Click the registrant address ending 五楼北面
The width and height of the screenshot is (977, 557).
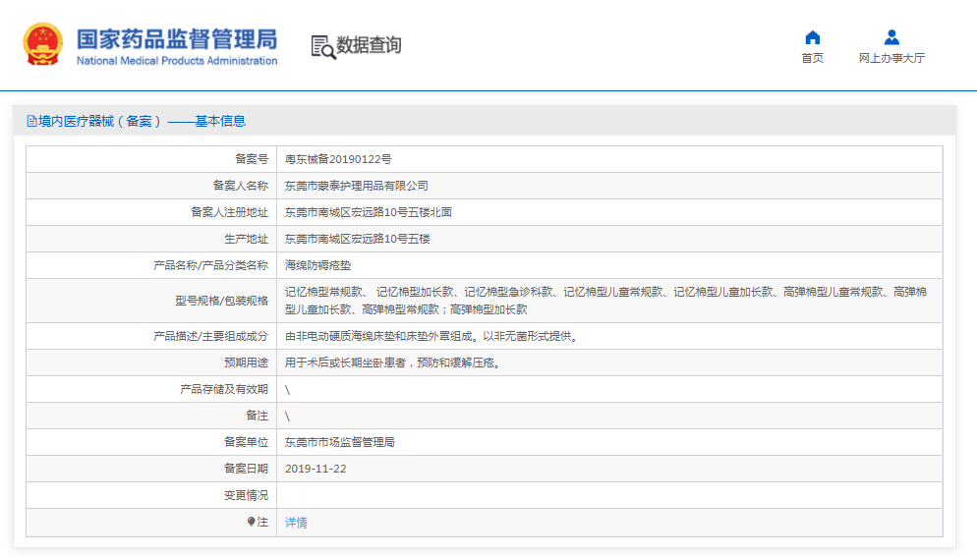coord(368,212)
